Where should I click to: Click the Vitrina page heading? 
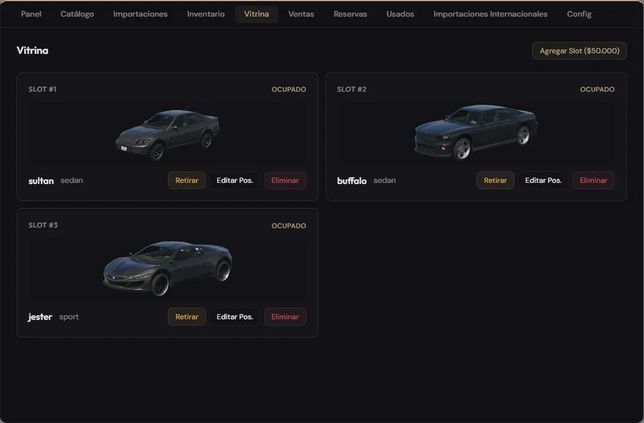(x=32, y=50)
